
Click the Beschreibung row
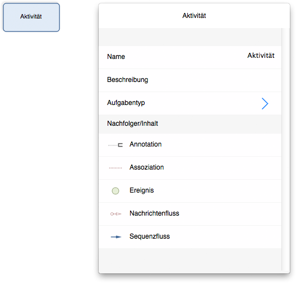[190, 80]
